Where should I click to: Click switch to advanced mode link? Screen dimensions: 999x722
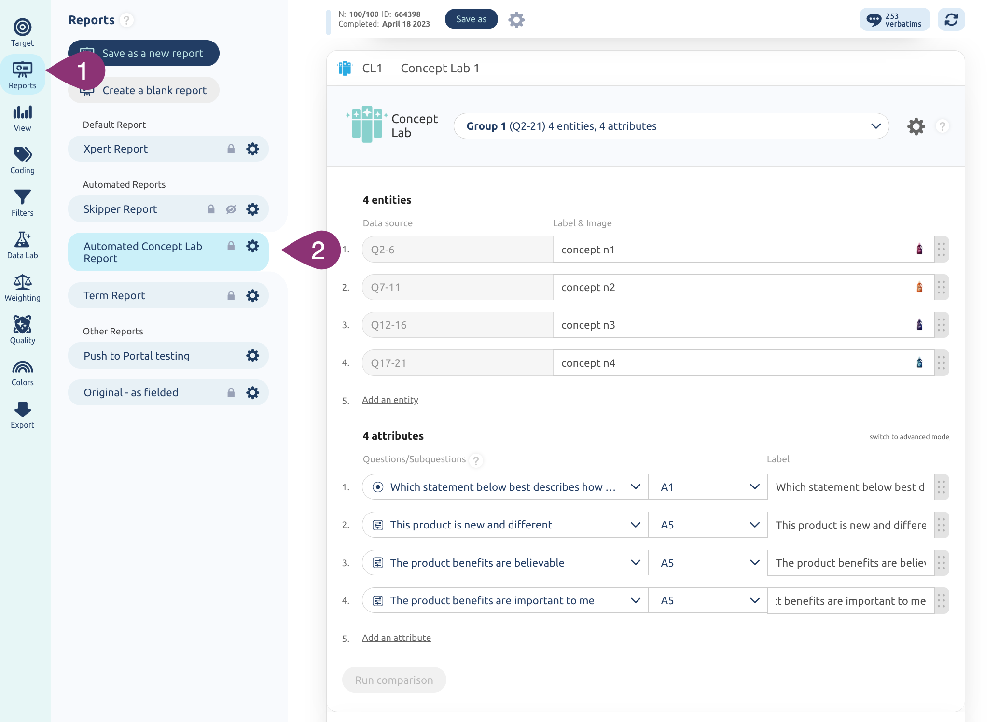coord(909,437)
